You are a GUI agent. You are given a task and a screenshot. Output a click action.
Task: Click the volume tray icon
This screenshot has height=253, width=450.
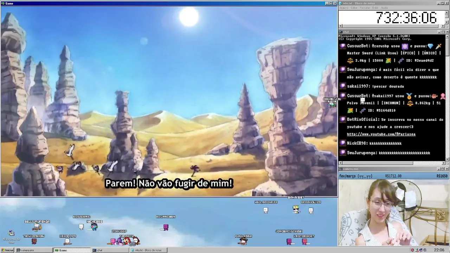[x=425, y=250]
